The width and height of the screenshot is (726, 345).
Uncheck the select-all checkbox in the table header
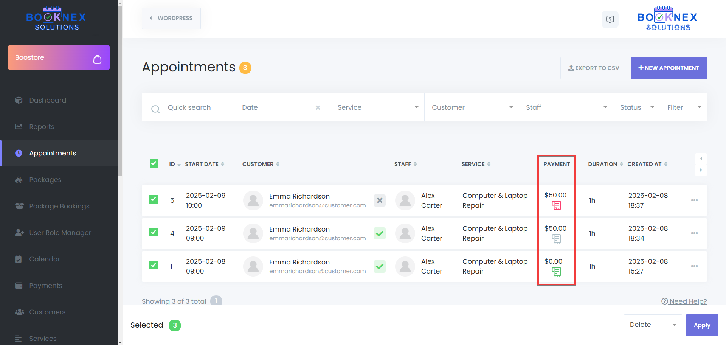[x=154, y=163]
